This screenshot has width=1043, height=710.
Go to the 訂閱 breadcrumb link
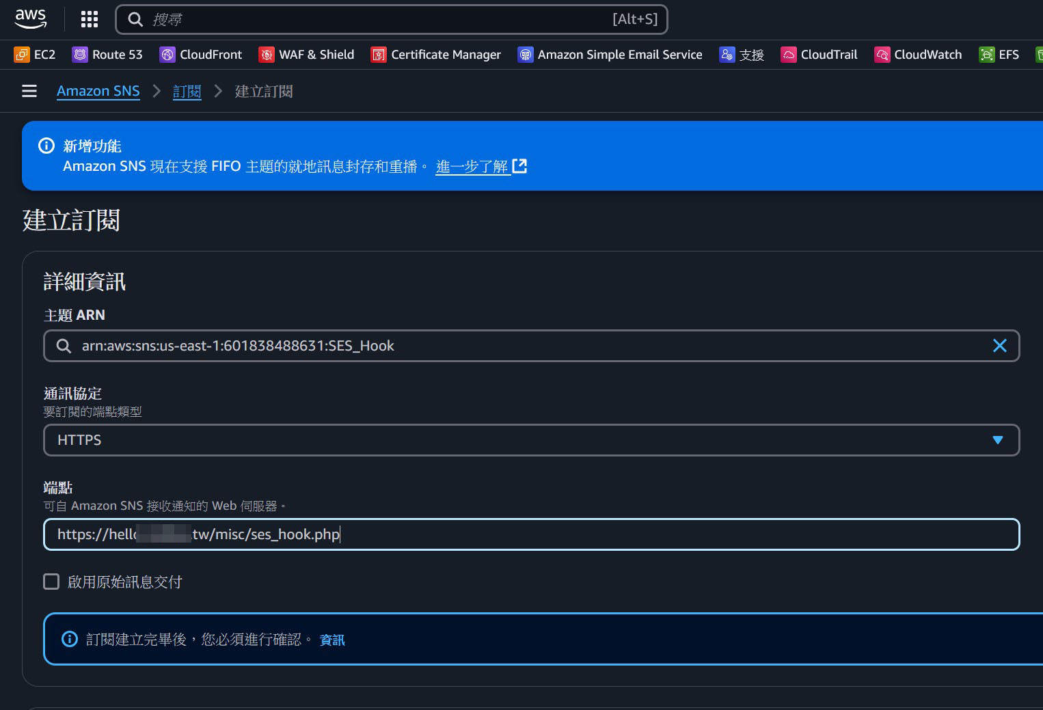click(187, 91)
